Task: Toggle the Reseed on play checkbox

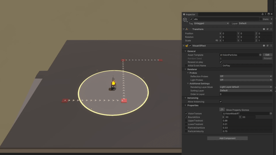Action: (x=221, y=62)
